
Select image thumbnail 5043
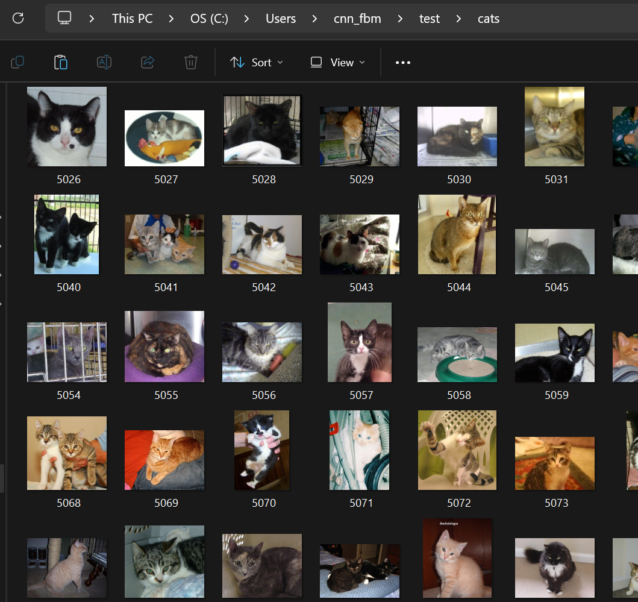(x=360, y=244)
